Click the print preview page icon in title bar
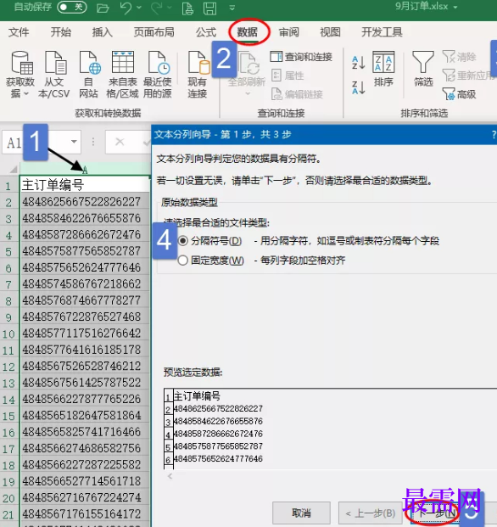 point(187,8)
